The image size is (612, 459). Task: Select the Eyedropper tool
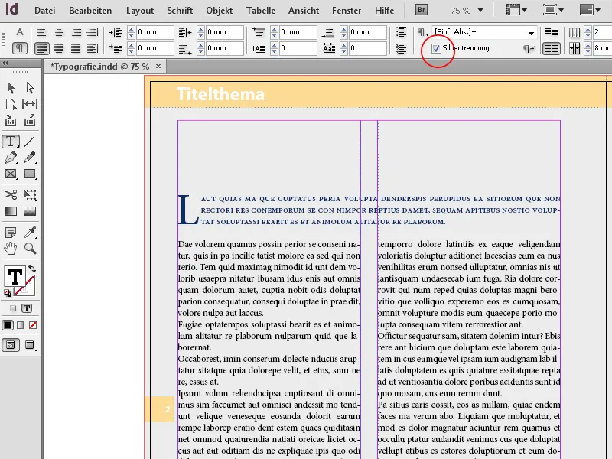point(30,233)
